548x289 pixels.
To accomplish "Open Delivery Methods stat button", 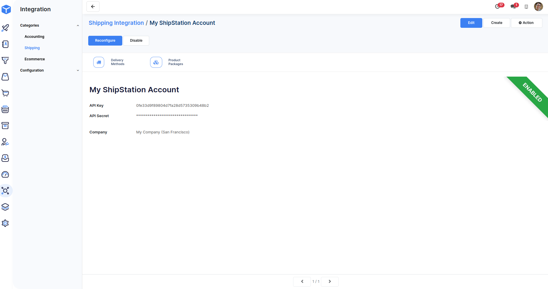I will 110,62.
